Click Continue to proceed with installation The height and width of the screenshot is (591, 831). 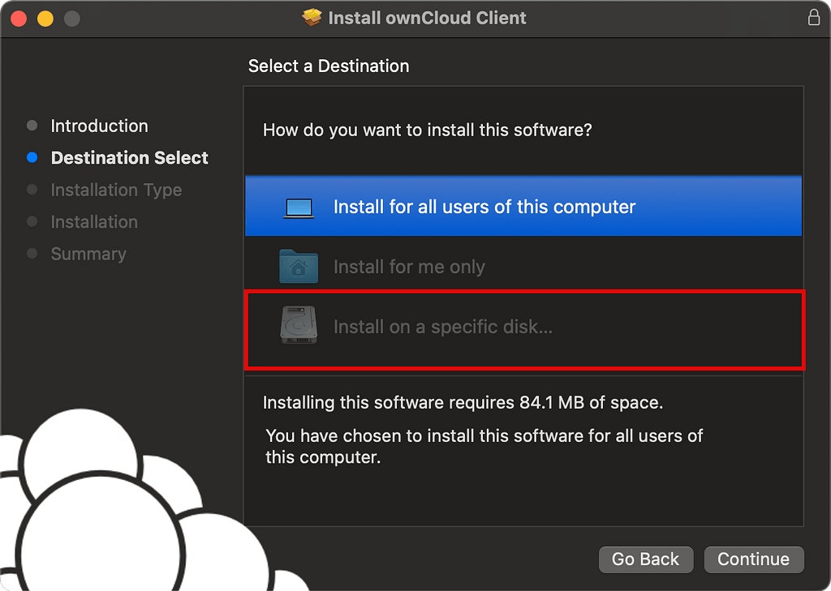753,559
